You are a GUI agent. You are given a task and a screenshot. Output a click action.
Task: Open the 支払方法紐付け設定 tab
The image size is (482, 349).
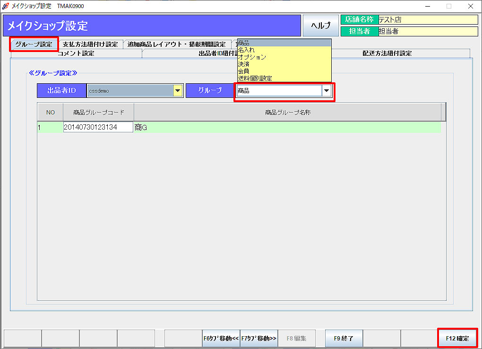[x=90, y=44]
